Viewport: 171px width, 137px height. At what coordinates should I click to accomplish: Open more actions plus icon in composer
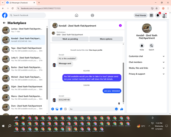click(53, 109)
